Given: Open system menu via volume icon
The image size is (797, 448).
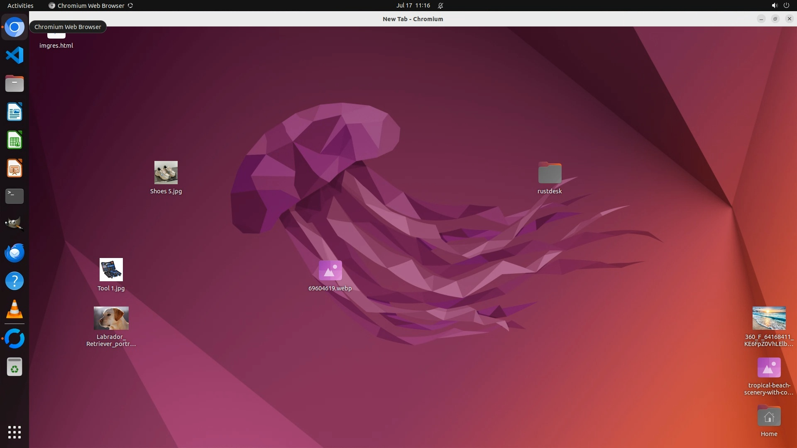Looking at the screenshot, I should (x=774, y=5).
